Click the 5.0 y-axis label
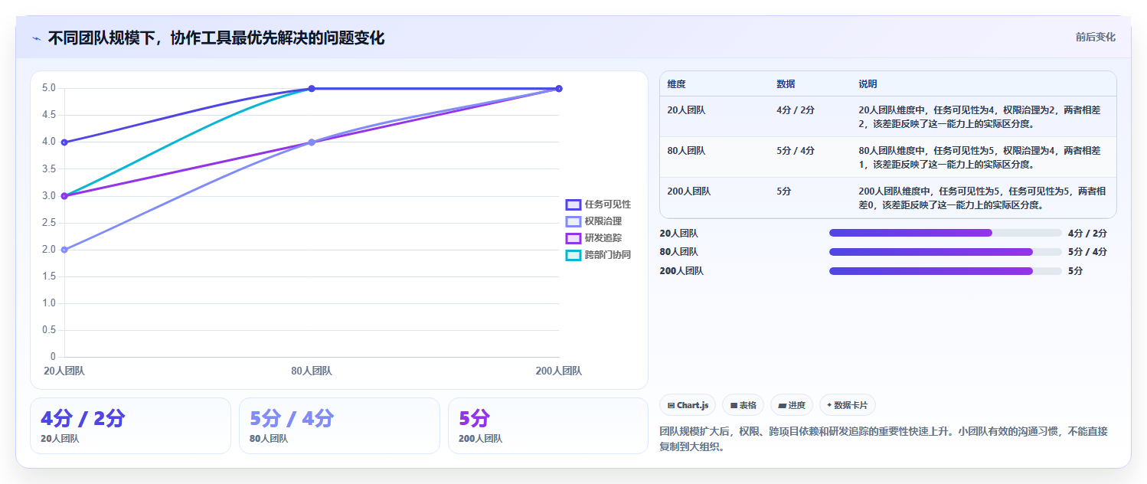Viewport: 1147px width, 484px height. 48,89
